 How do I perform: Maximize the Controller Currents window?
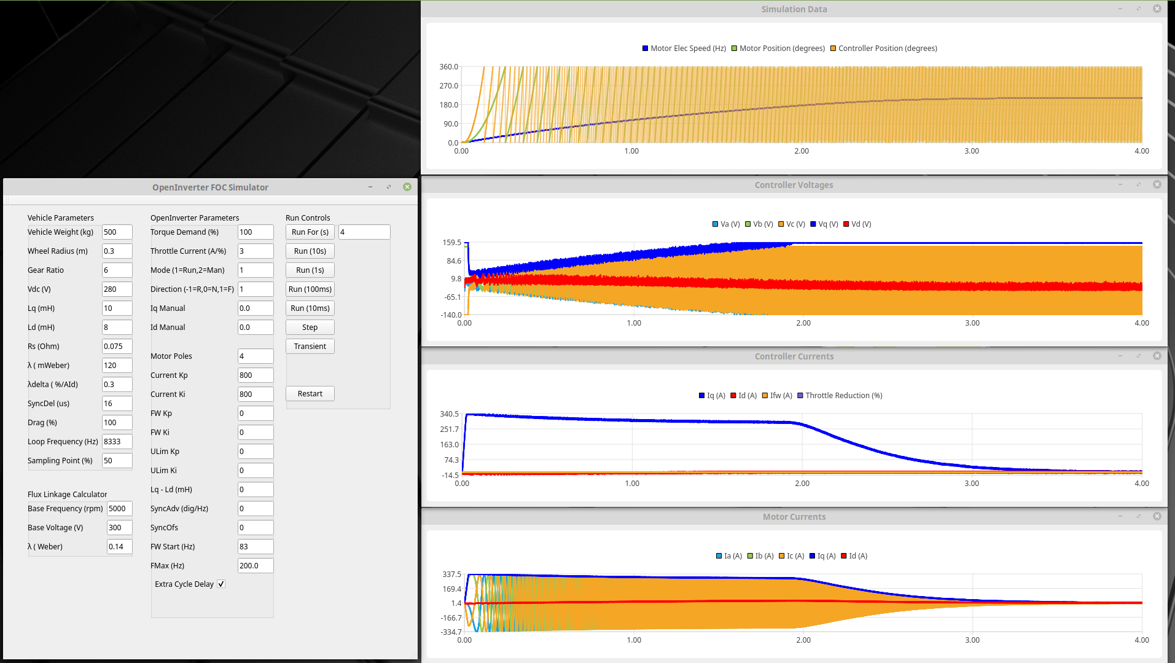(x=1139, y=356)
